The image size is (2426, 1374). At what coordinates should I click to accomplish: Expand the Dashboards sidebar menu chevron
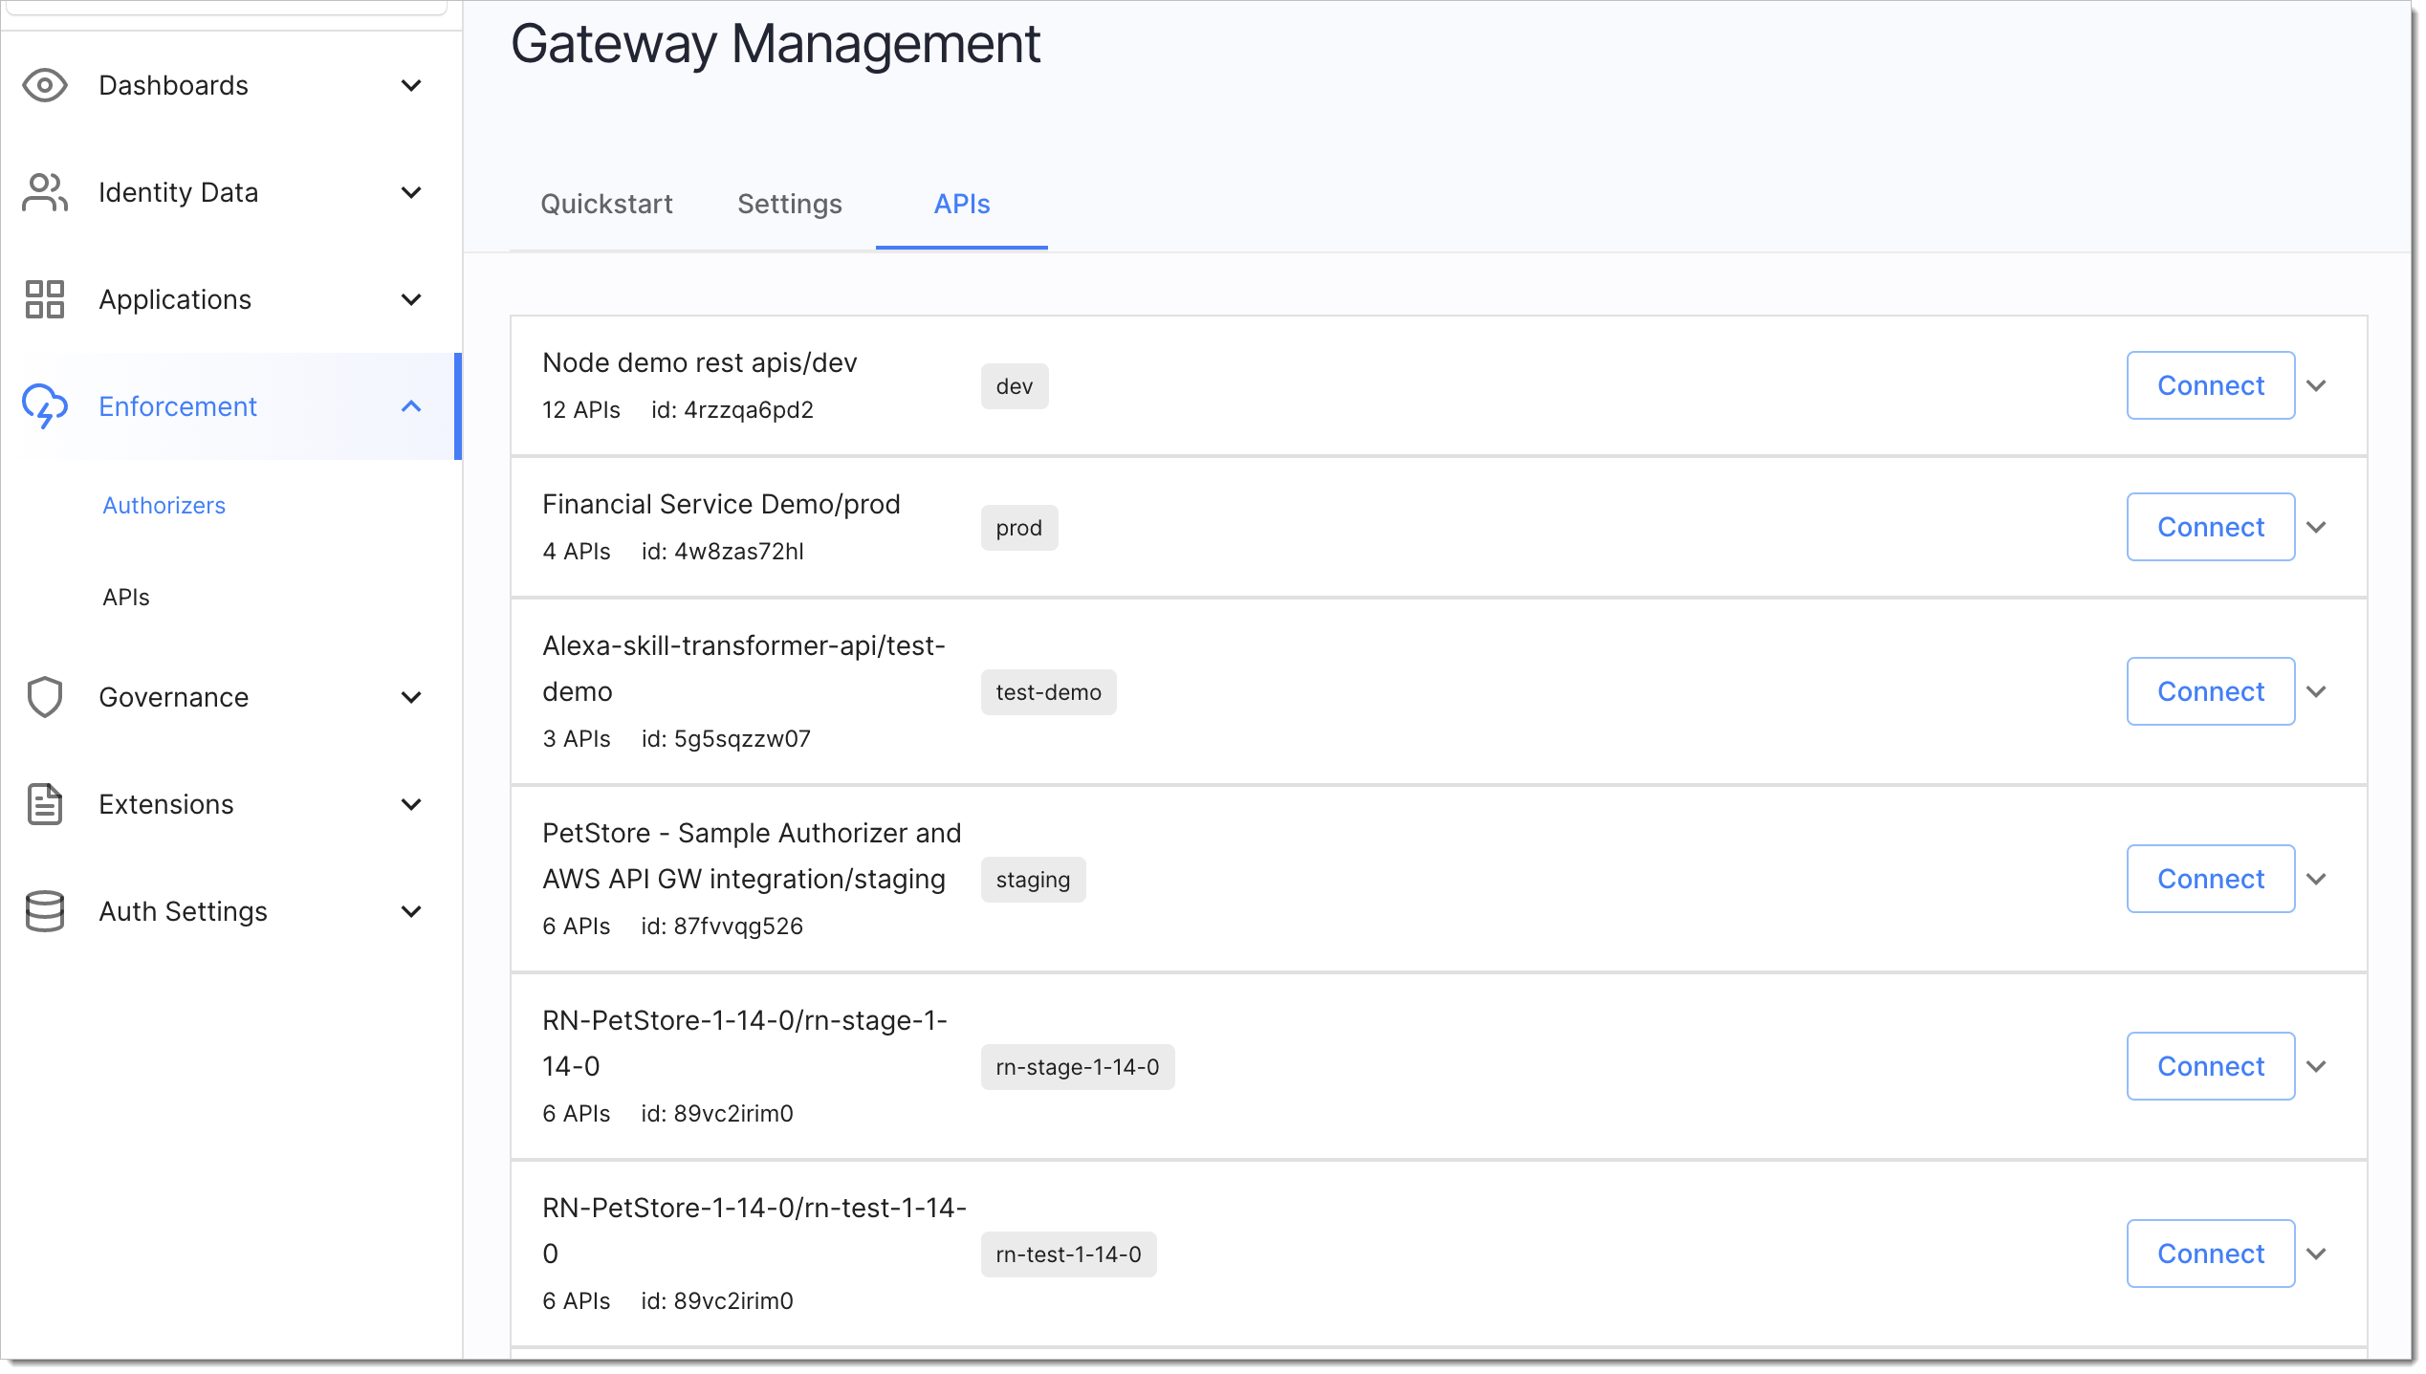click(411, 86)
